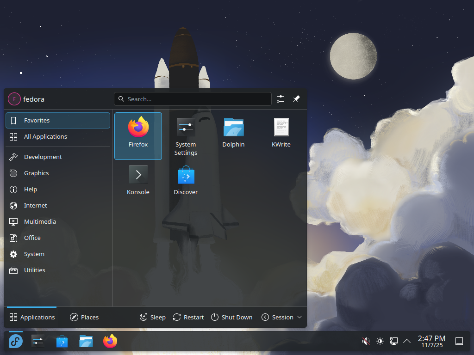Show hidden system tray icons
Image resolution: width=474 pixels, height=355 pixels.
coord(407,341)
